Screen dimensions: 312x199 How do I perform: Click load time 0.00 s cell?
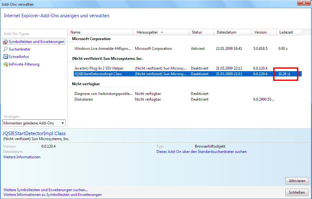coord(283,49)
